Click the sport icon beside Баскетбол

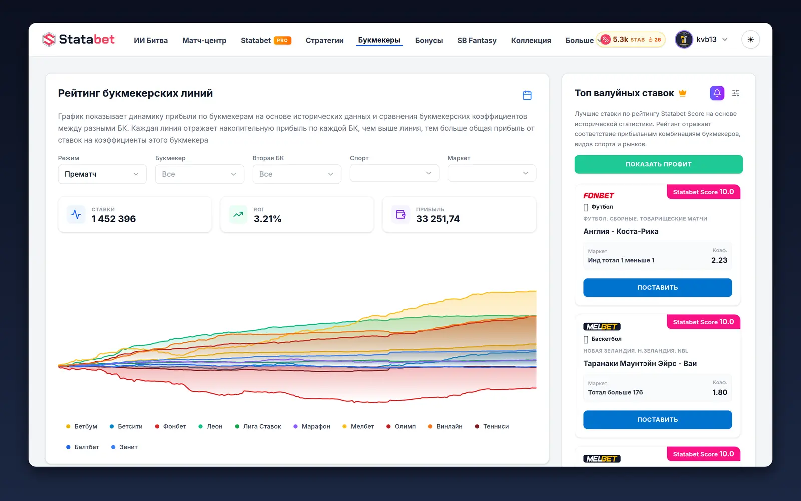point(586,339)
